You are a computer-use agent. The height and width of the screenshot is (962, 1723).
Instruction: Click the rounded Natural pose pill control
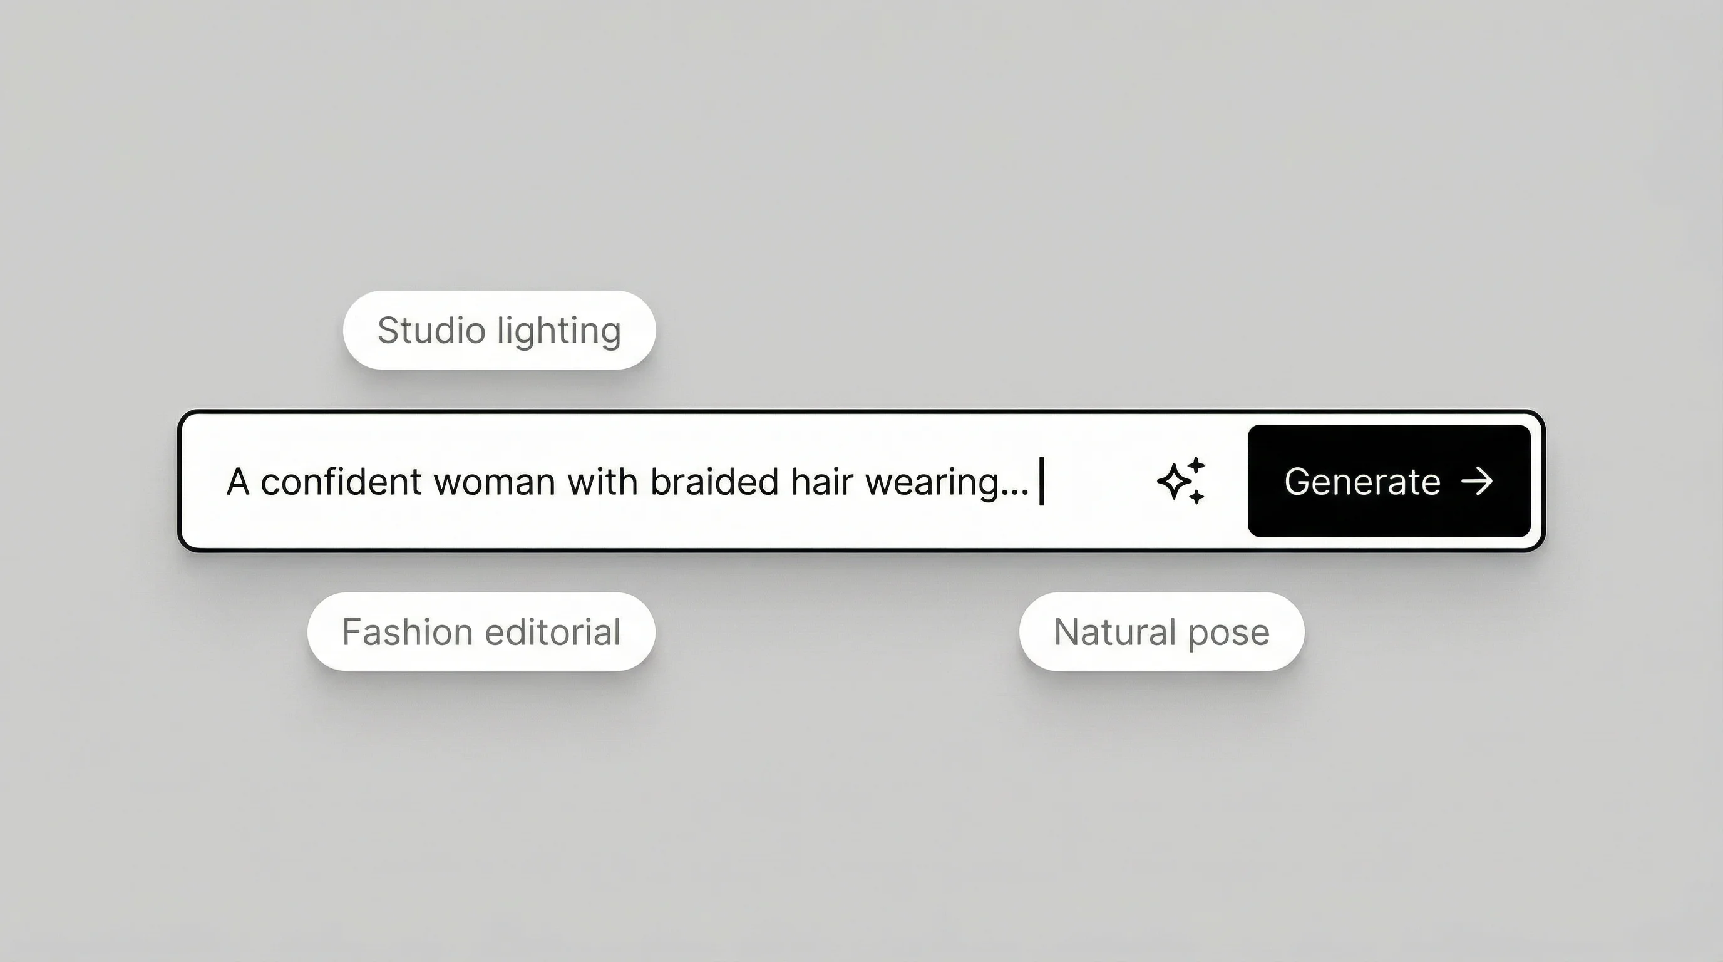coord(1160,630)
